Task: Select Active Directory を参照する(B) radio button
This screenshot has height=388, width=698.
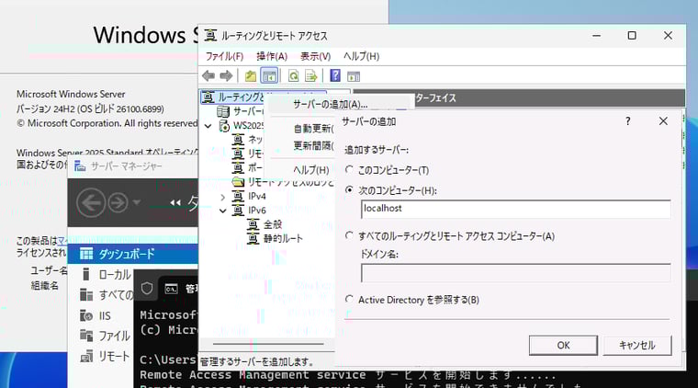Action: click(349, 300)
